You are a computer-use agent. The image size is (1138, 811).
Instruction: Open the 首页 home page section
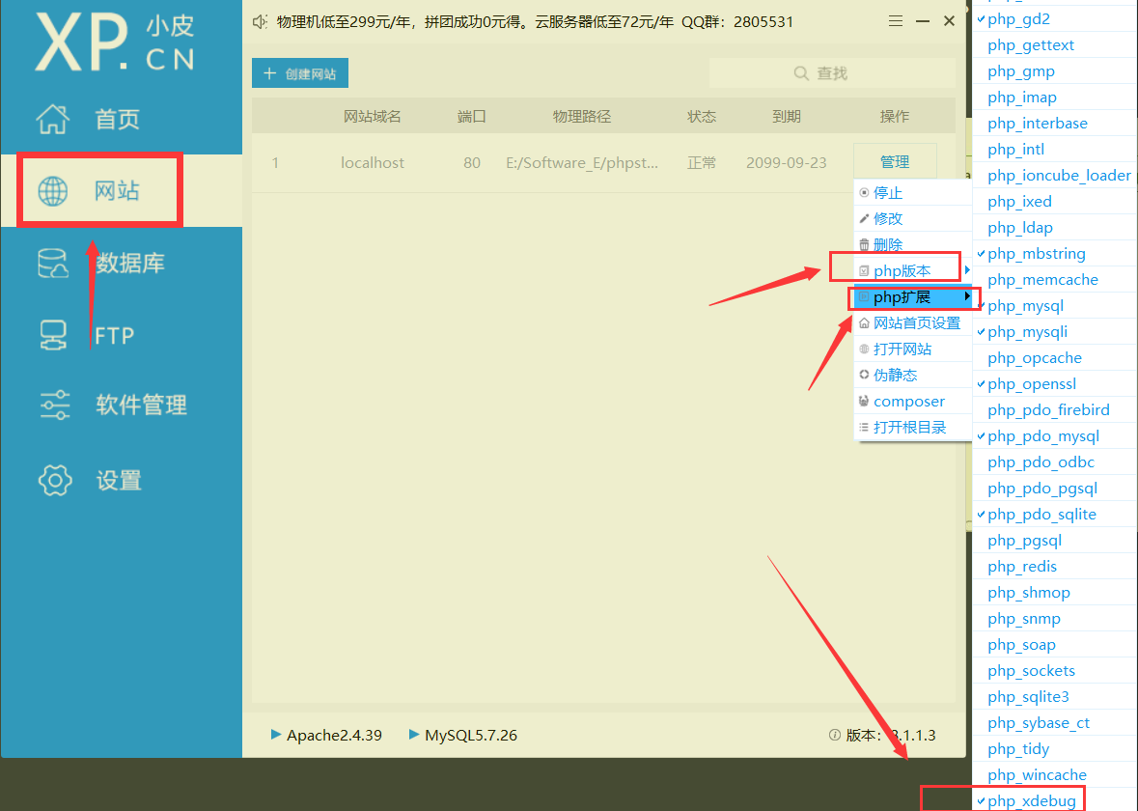pyautogui.click(x=87, y=119)
